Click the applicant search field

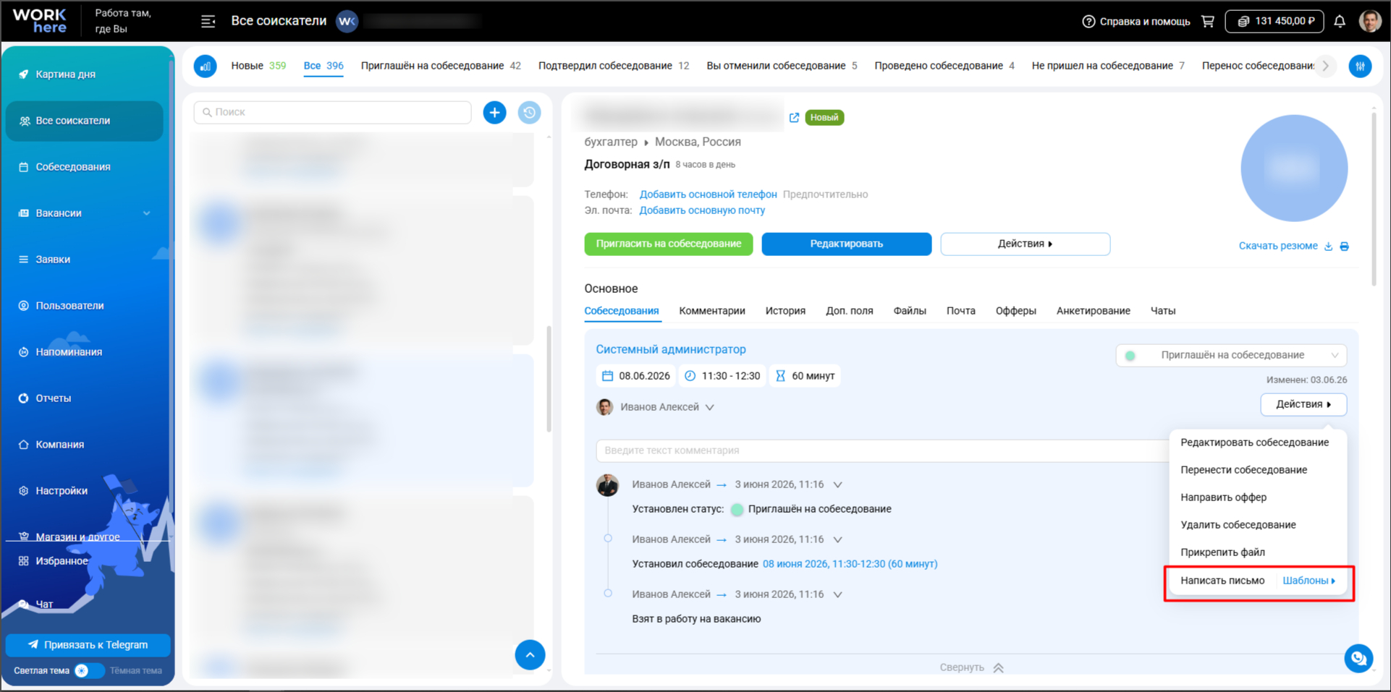(333, 112)
